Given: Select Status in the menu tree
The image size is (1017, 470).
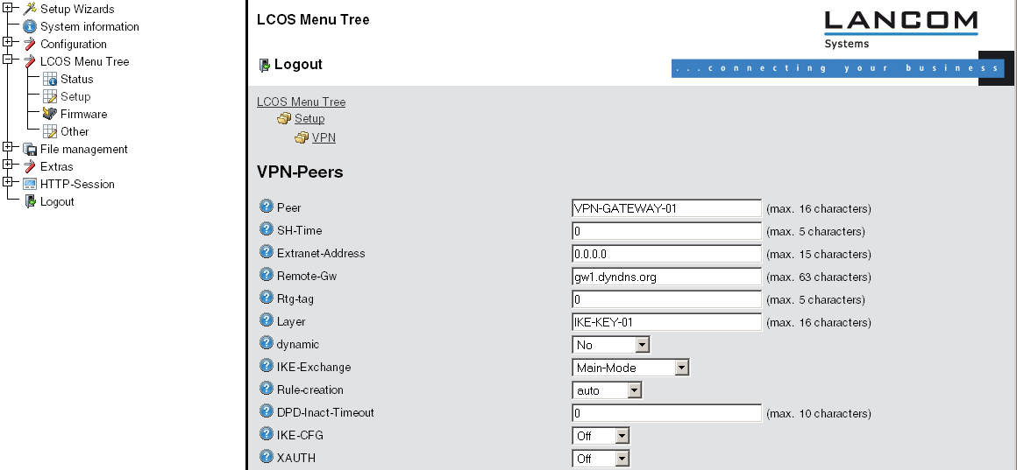Looking at the screenshot, I should [76, 79].
